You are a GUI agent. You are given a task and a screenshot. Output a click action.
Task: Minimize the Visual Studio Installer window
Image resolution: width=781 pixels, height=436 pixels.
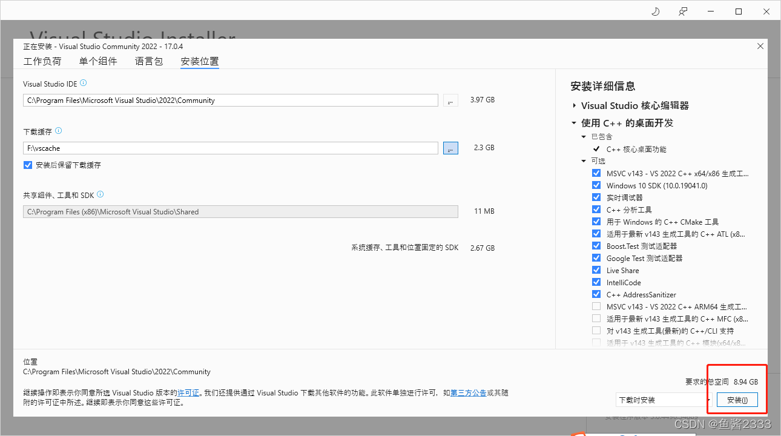(711, 12)
